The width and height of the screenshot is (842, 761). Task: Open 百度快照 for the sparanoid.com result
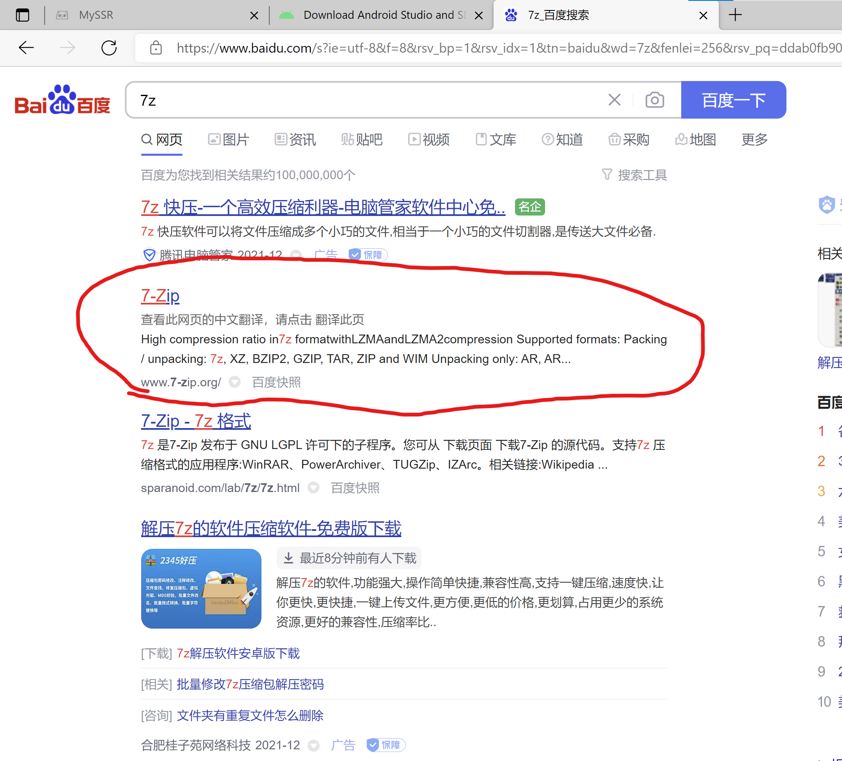[x=355, y=488]
